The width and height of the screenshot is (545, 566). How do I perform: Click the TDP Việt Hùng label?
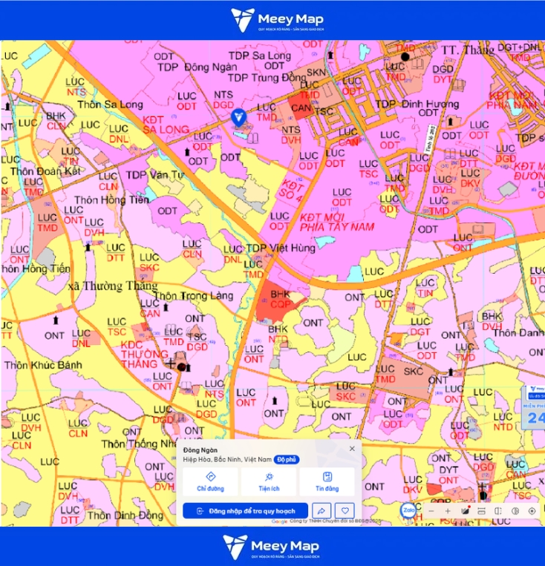click(281, 248)
